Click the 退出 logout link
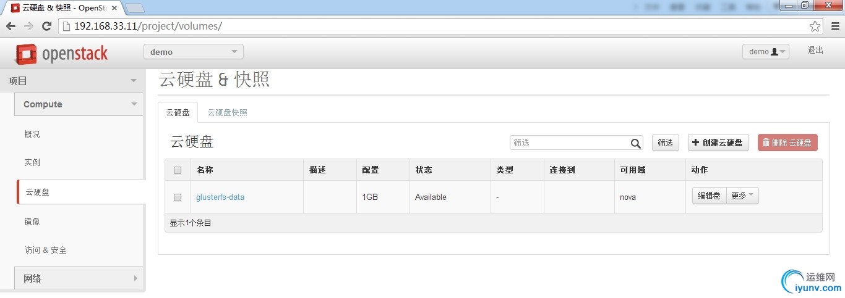This screenshot has height=298, width=845. click(x=815, y=51)
